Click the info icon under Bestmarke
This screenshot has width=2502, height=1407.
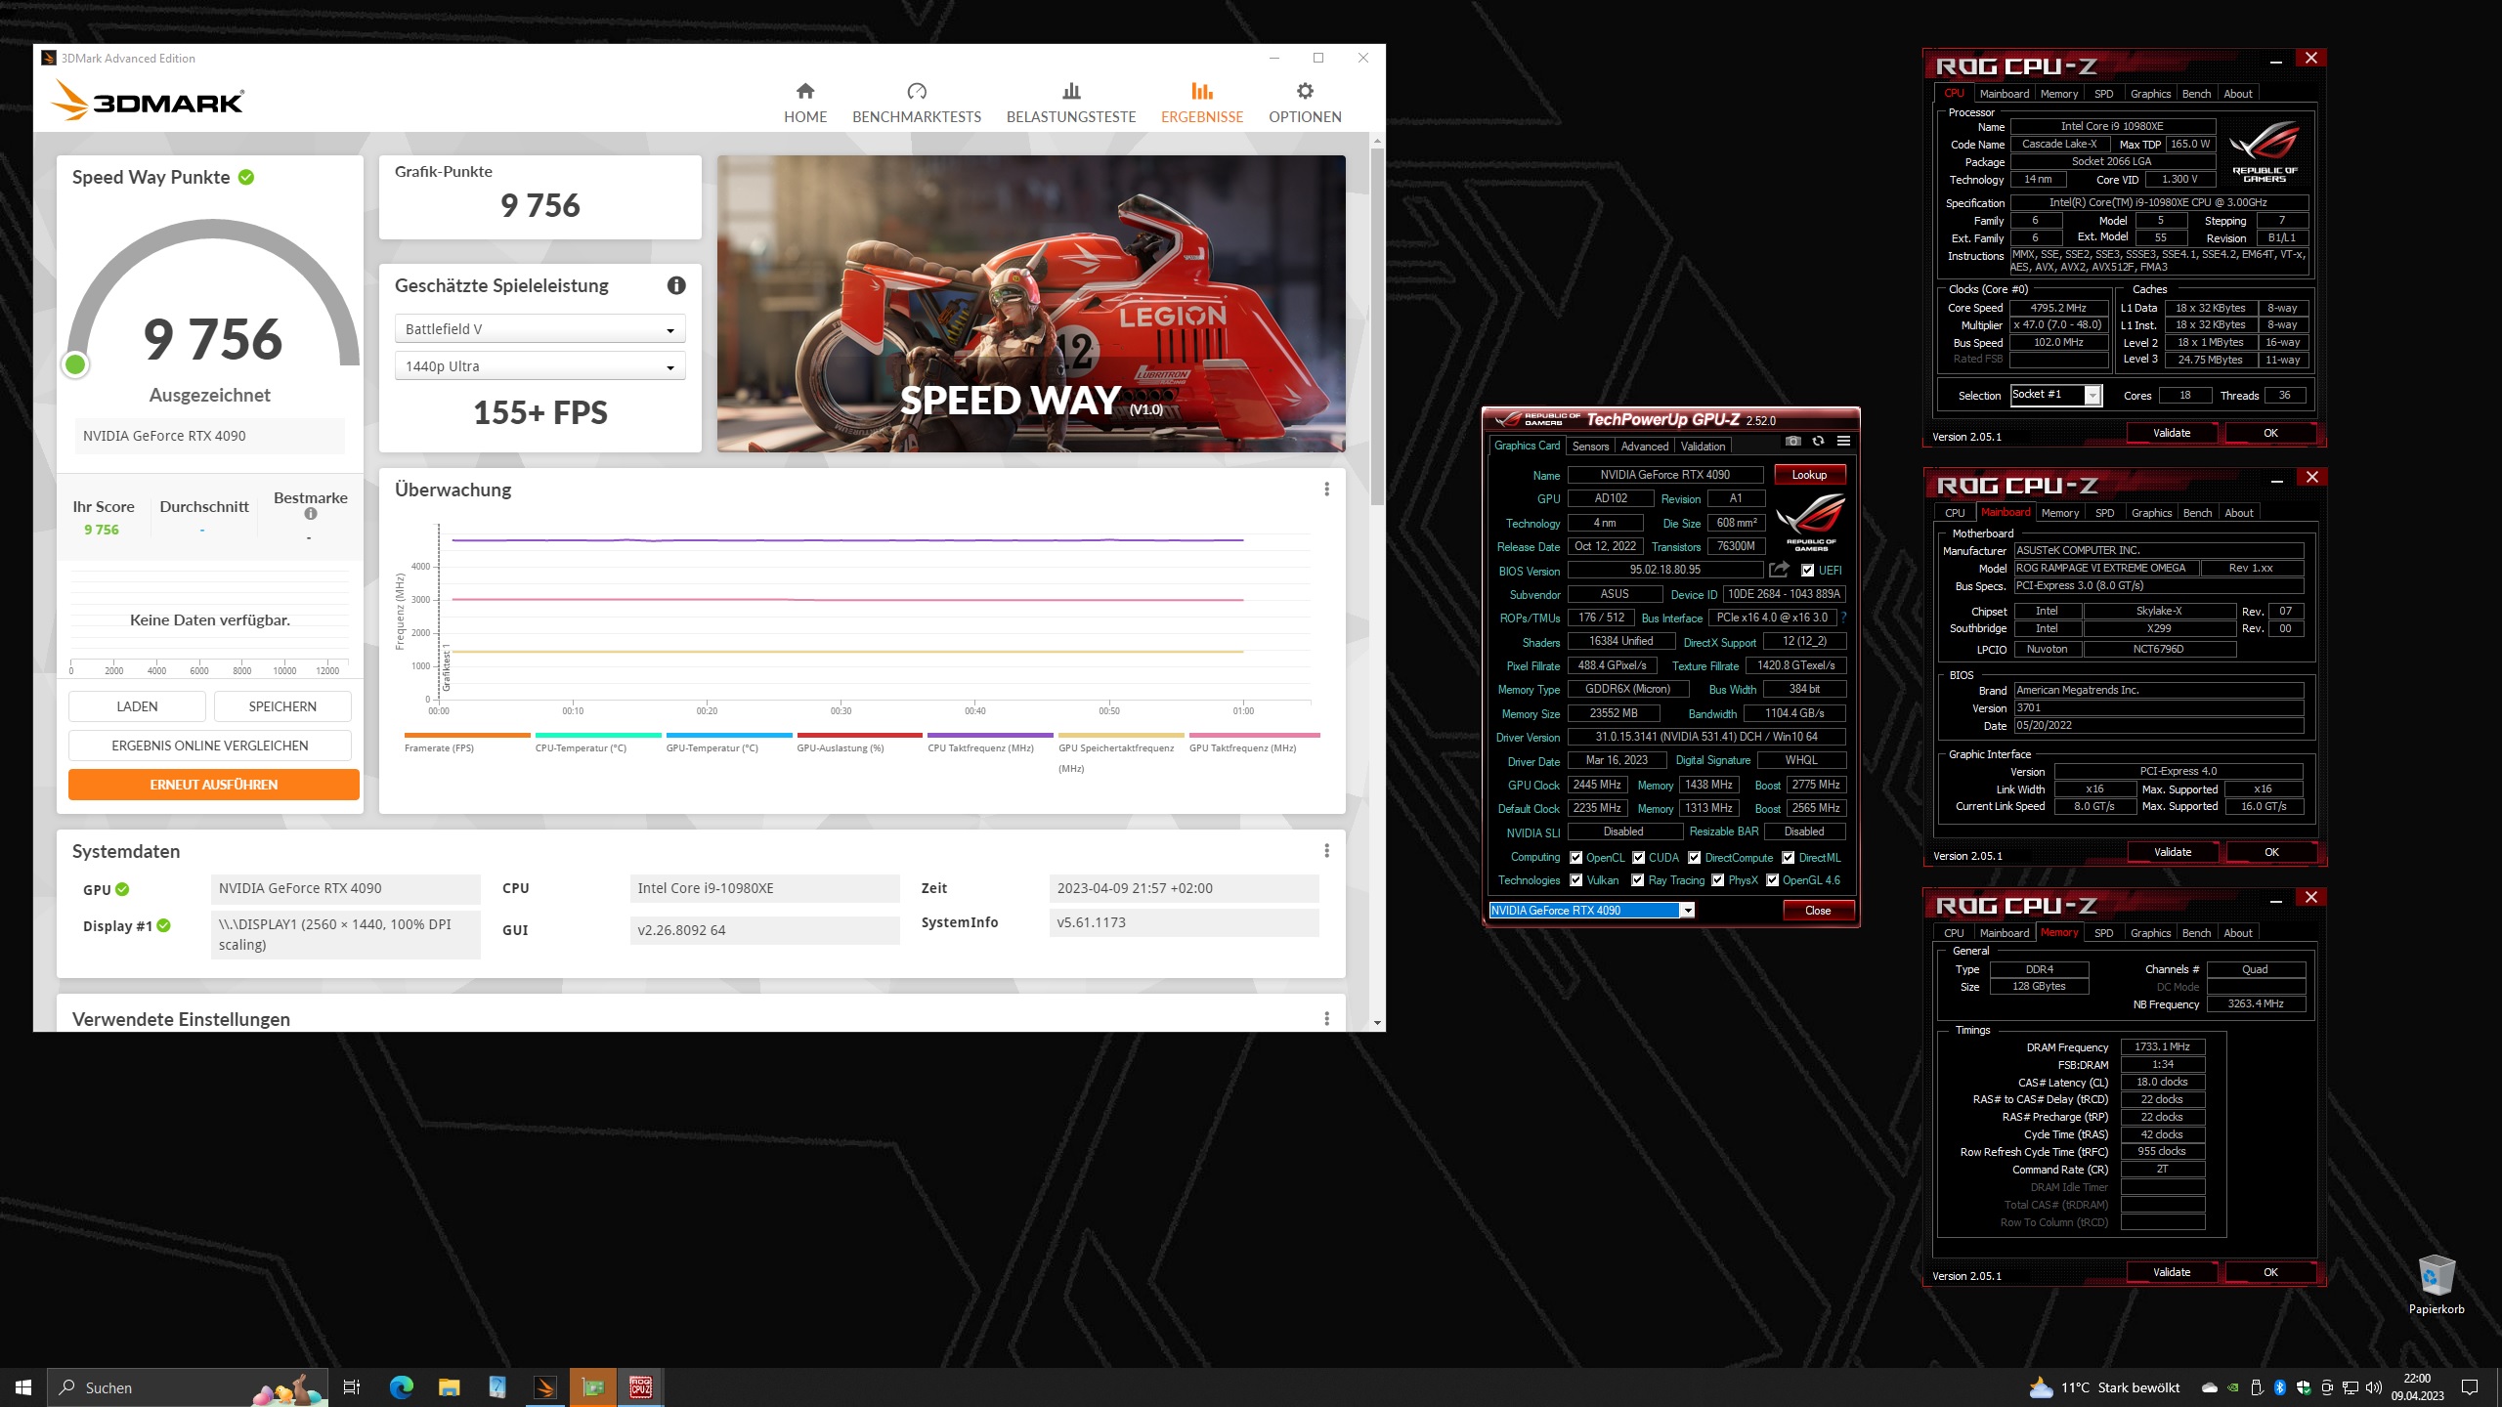tap(311, 514)
